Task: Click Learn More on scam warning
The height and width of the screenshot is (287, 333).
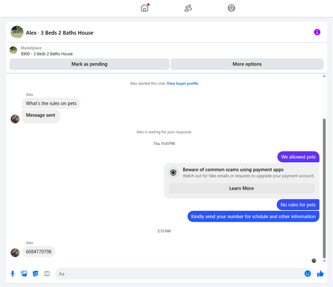Action: click(242, 188)
